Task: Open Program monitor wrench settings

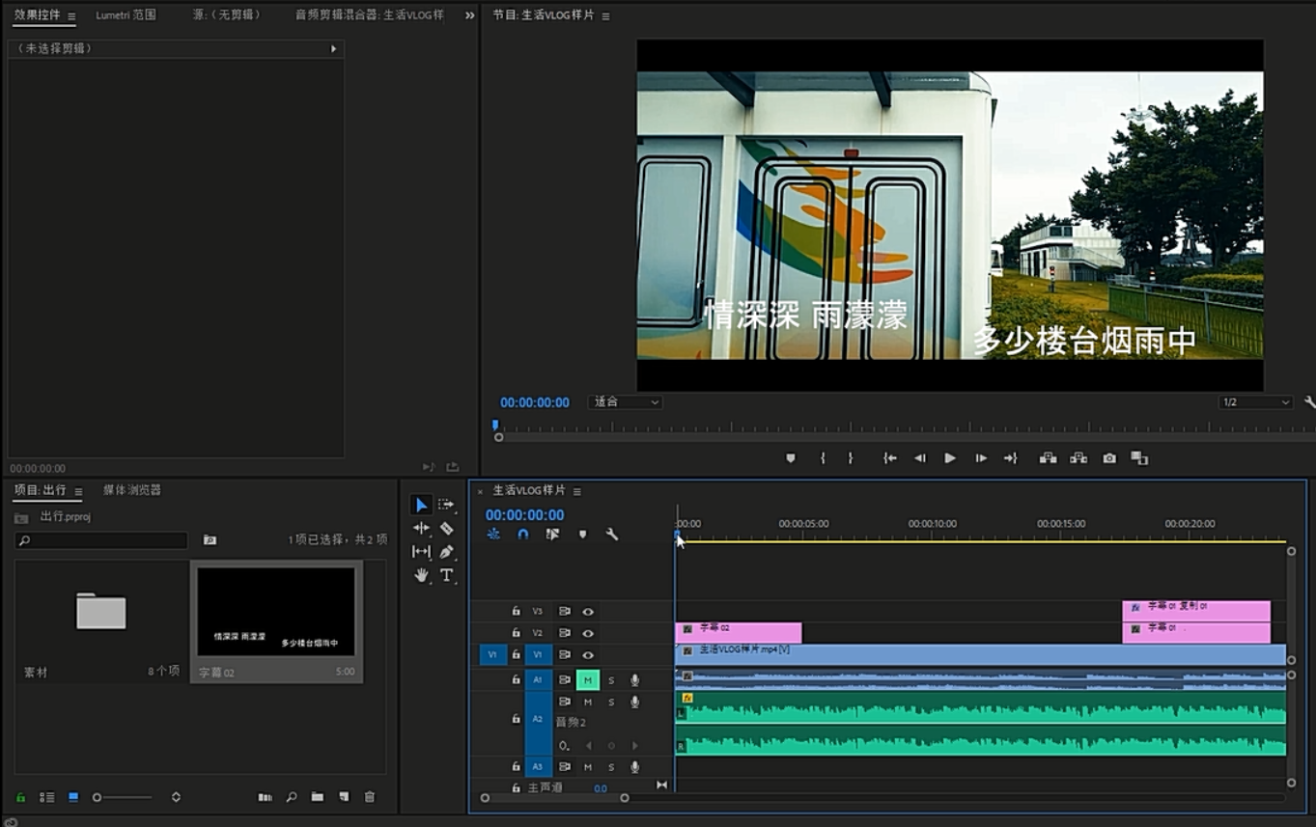Action: click(x=1309, y=402)
